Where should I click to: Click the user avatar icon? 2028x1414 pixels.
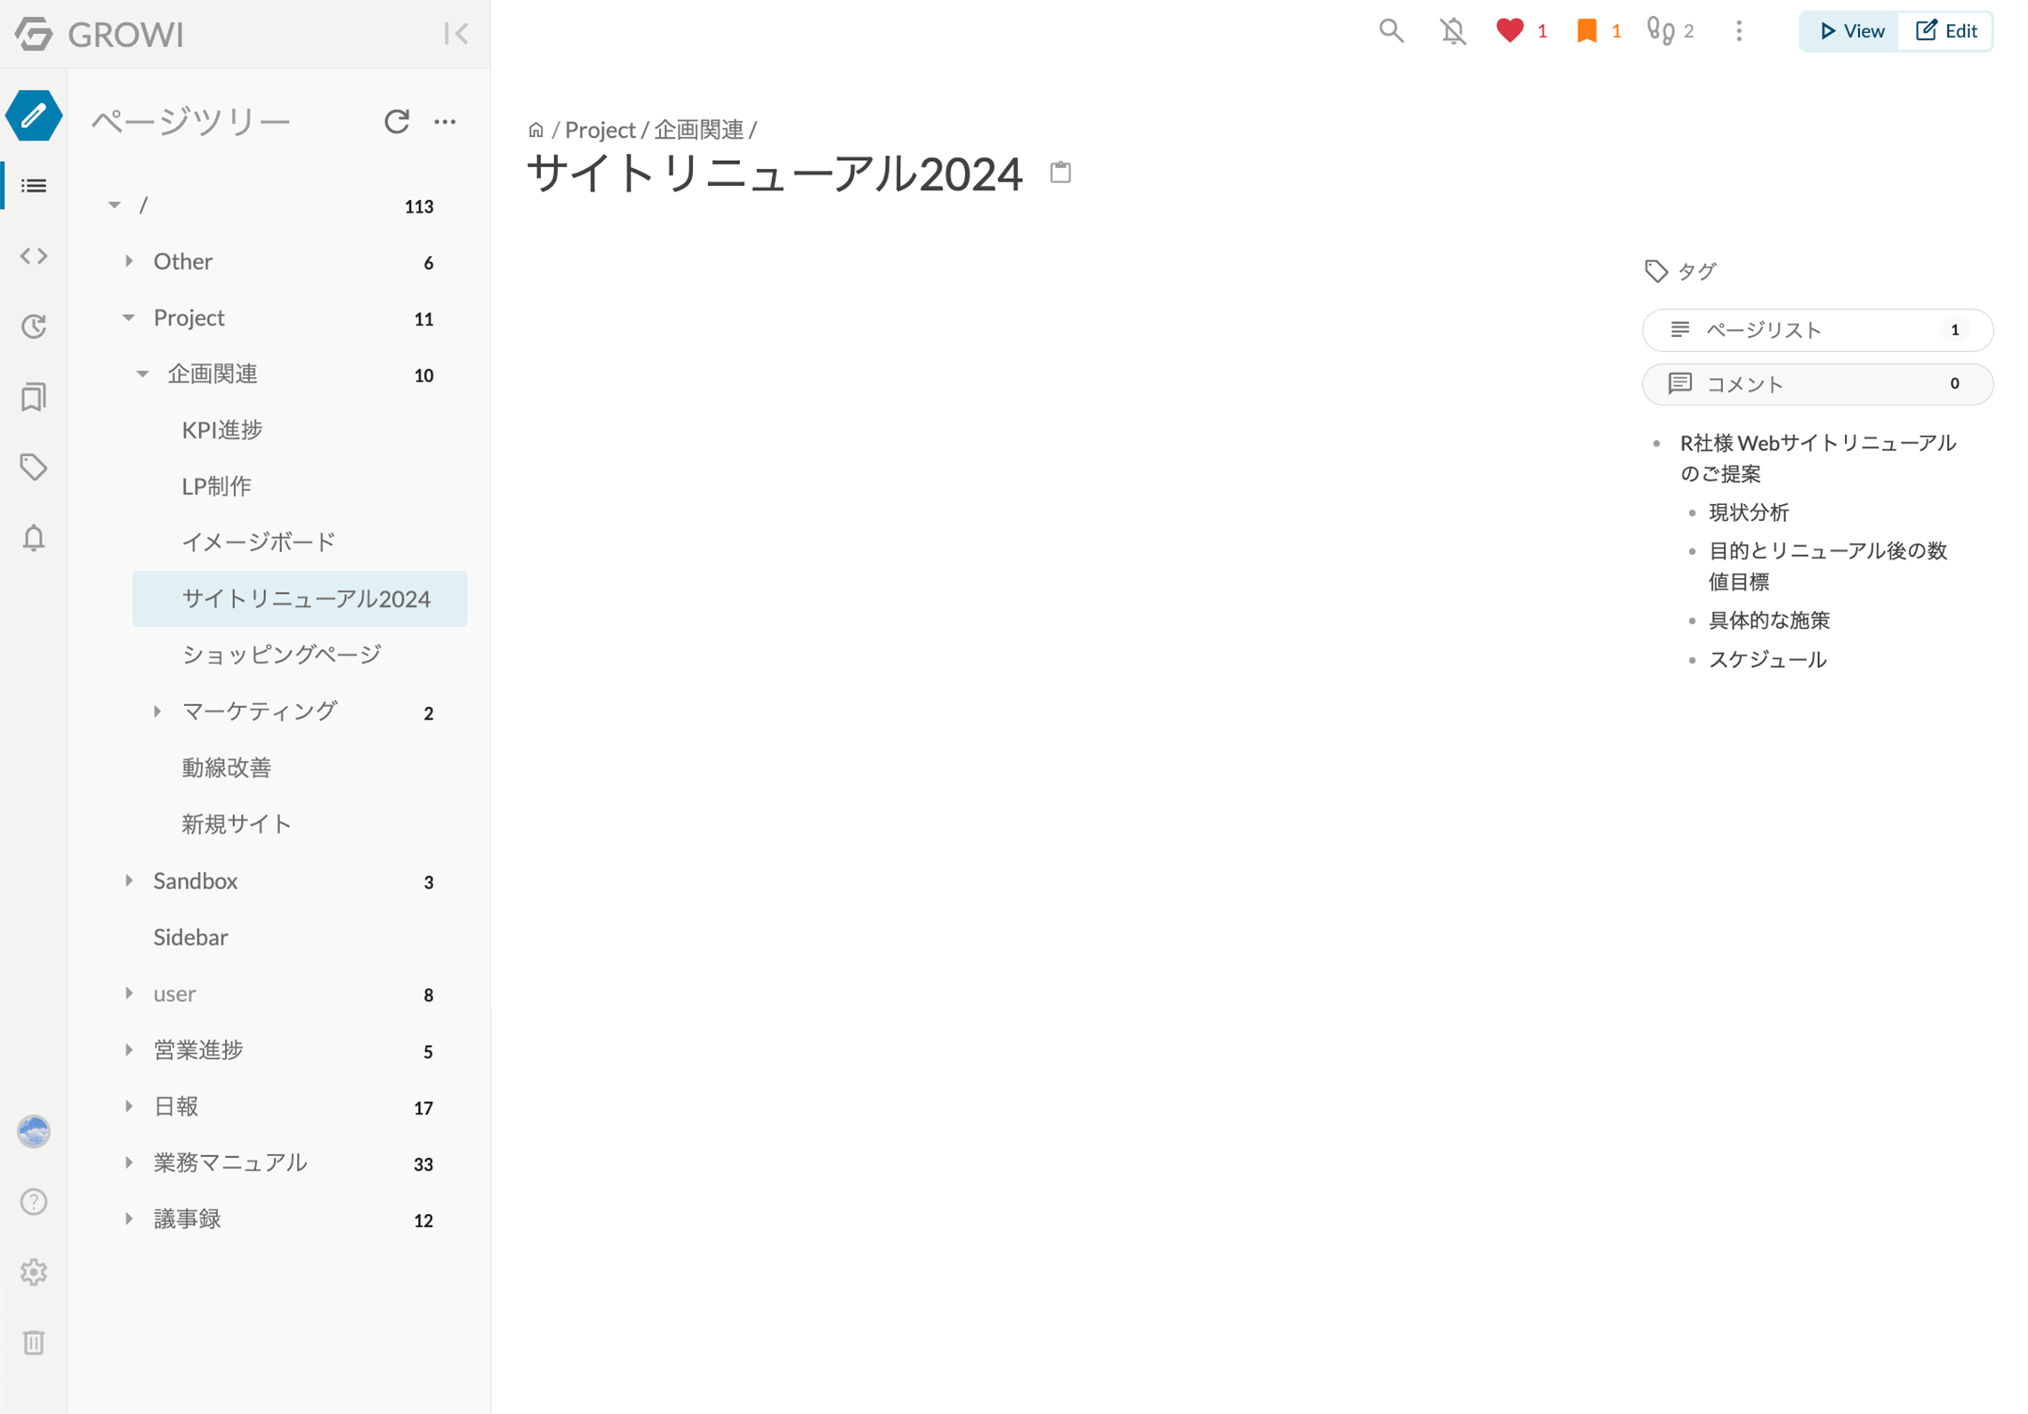34,1131
